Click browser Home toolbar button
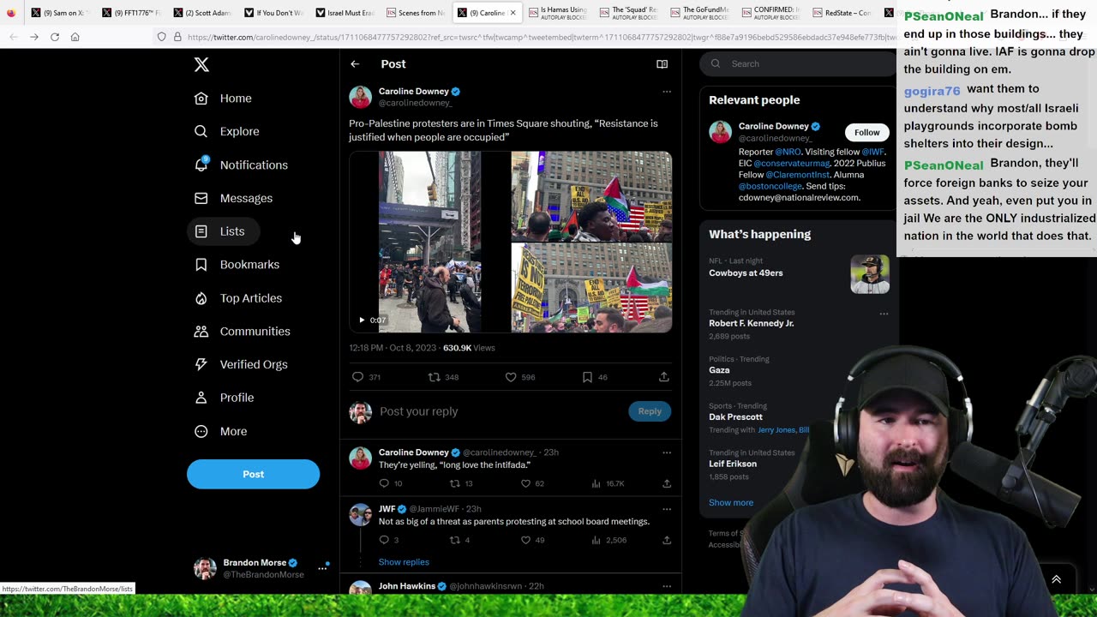Screen dimensions: 1097x617 pyautogui.click(x=75, y=37)
